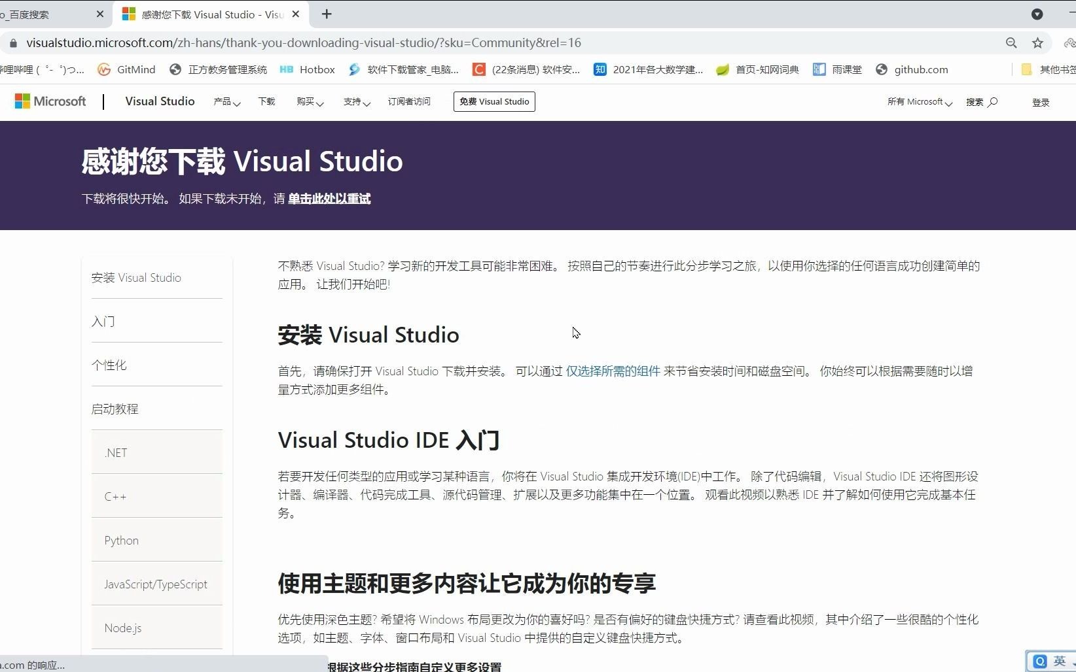Close the 百度搜索 tab

pyautogui.click(x=99, y=14)
